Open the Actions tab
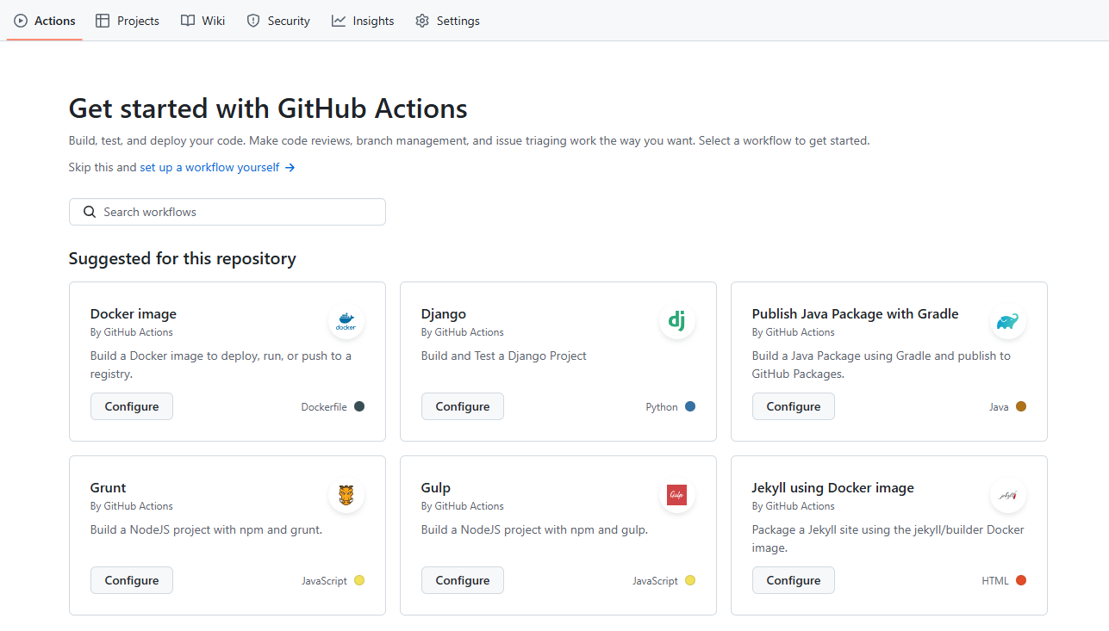 45,21
